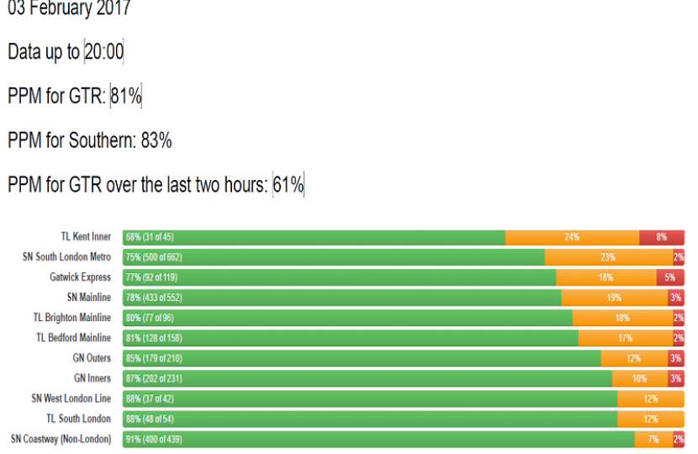Click the 03 February 2017 date text
698x454 pixels.
pyautogui.click(x=69, y=10)
